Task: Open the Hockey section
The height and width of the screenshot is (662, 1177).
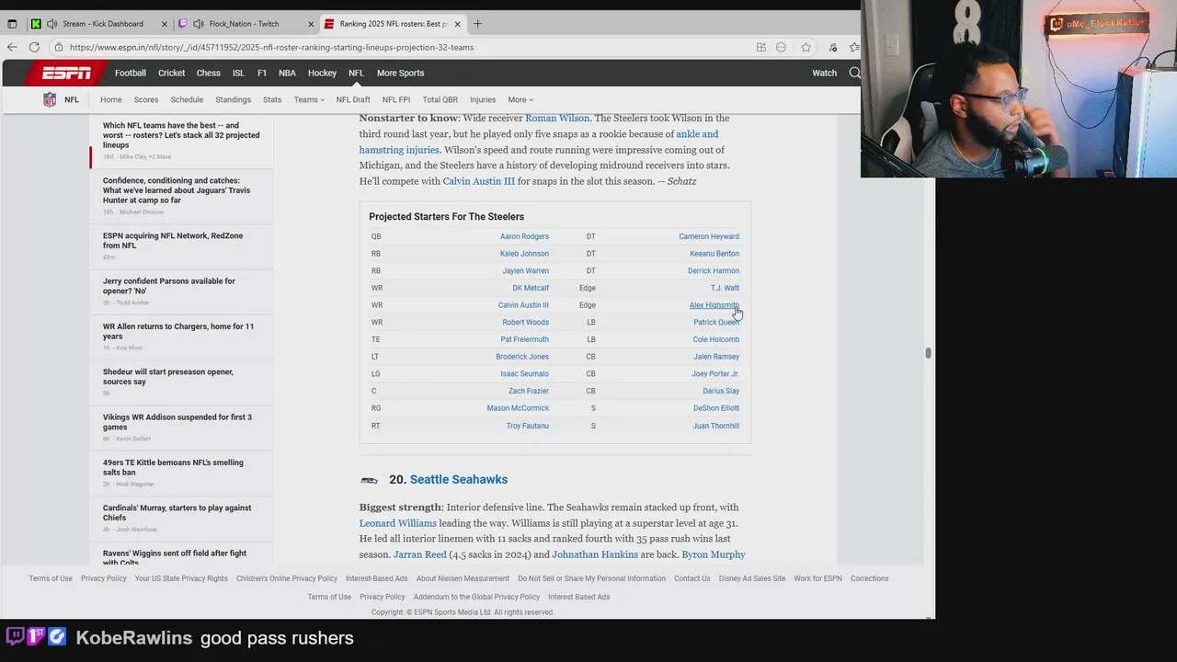Action: point(322,73)
